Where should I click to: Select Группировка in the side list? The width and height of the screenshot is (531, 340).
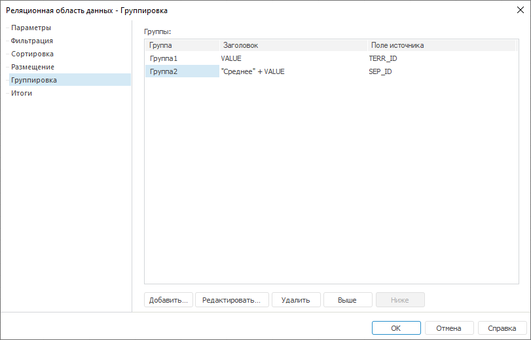pos(34,80)
